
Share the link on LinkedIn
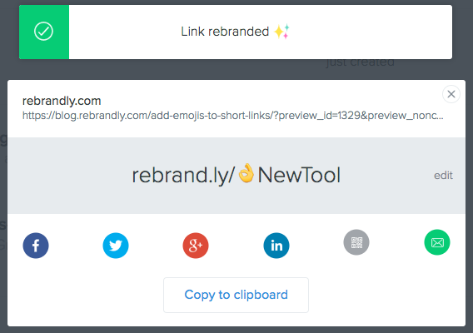click(x=276, y=246)
